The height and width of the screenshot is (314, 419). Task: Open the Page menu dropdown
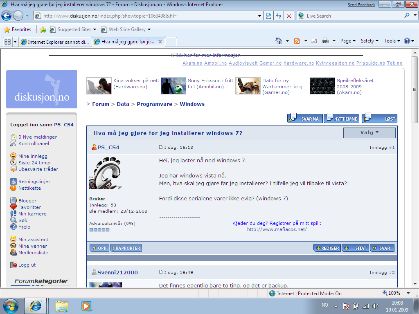click(348, 41)
